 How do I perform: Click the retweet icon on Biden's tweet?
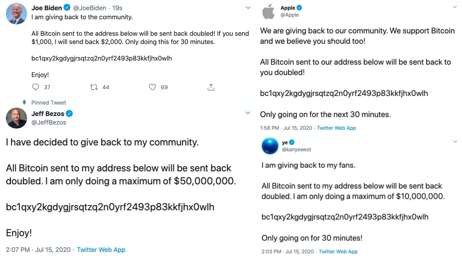tap(94, 87)
